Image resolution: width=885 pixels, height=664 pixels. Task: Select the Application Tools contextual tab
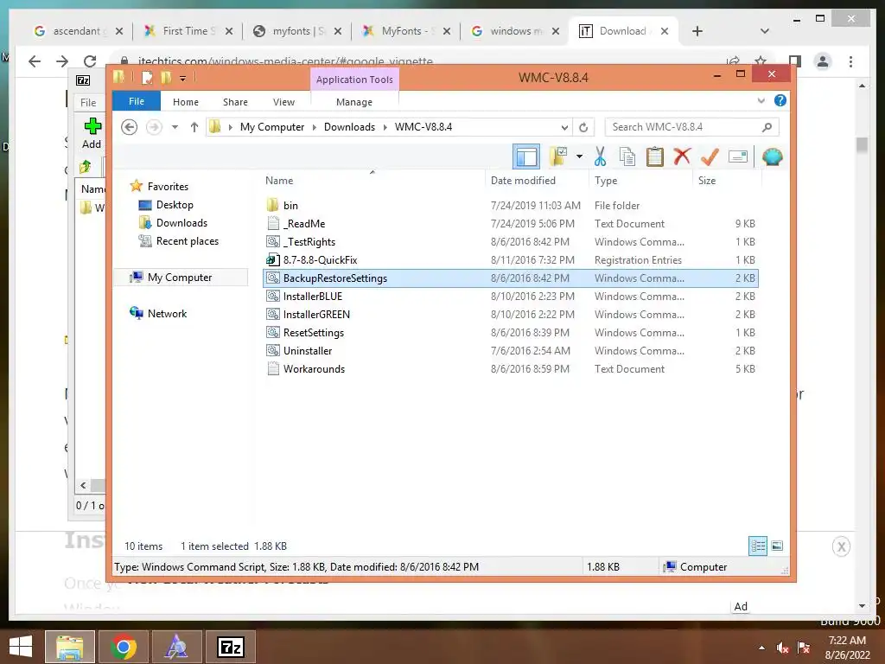click(354, 80)
